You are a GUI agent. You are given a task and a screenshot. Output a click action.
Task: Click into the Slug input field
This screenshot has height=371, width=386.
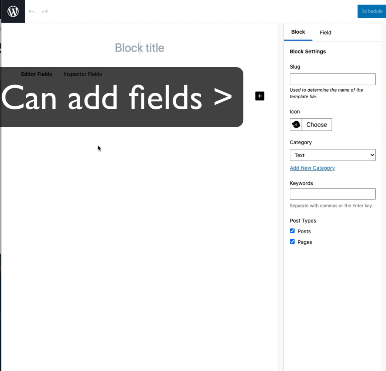[333, 79]
